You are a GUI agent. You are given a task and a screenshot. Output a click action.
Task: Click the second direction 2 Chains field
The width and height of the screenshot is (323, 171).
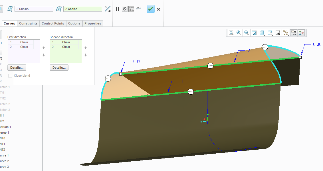(82, 9)
